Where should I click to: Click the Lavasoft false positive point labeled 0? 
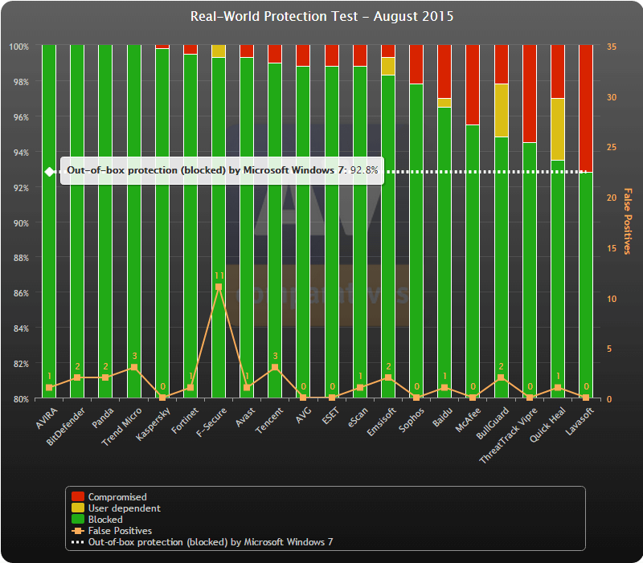(x=586, y=398)
